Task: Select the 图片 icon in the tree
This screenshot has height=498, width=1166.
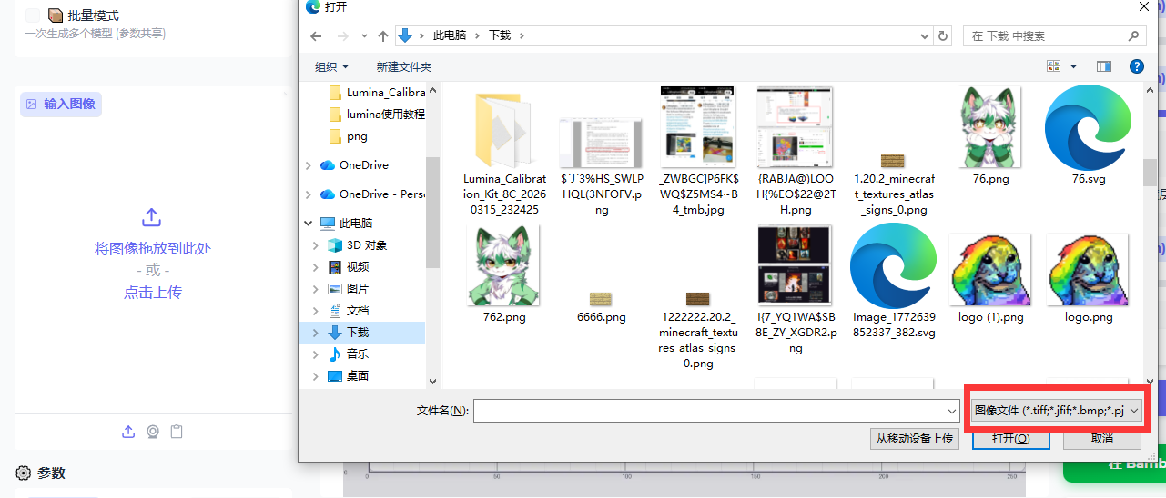Action: 335,289
